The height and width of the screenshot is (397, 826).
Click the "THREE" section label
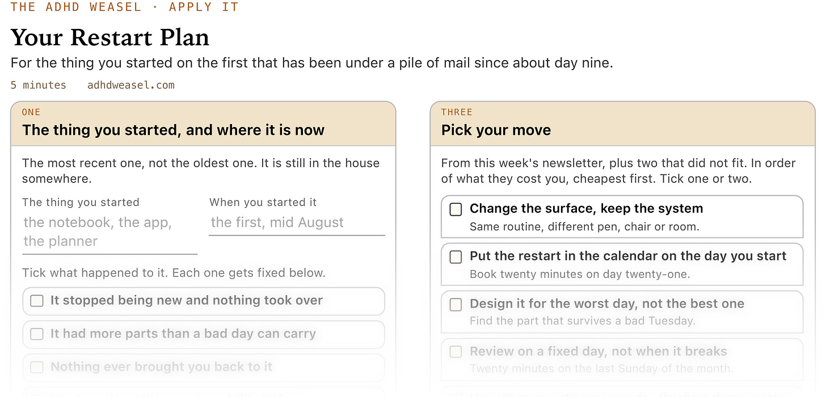tap(457, 112)
